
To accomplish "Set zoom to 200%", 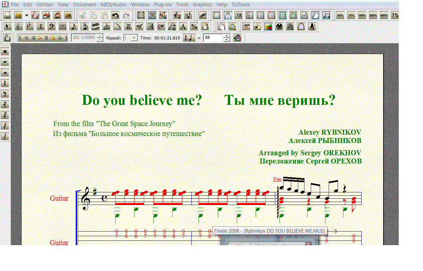I will tap(373, 15).
